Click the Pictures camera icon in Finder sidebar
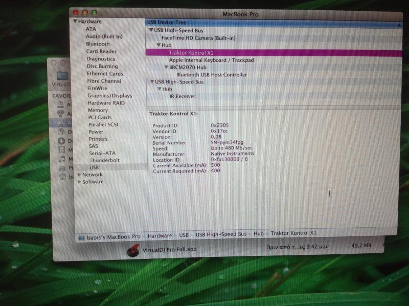This screenshot has width=409, height=306. point(62,168)
